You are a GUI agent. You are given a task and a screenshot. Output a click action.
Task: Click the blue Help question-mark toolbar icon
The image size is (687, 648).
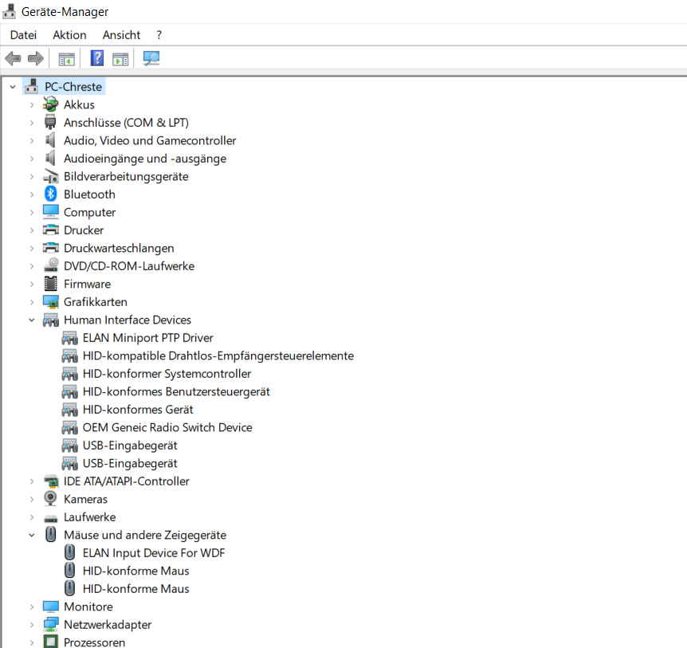click(96, 58)
